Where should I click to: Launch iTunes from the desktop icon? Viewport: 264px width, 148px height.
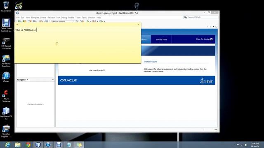coord(6,77)
